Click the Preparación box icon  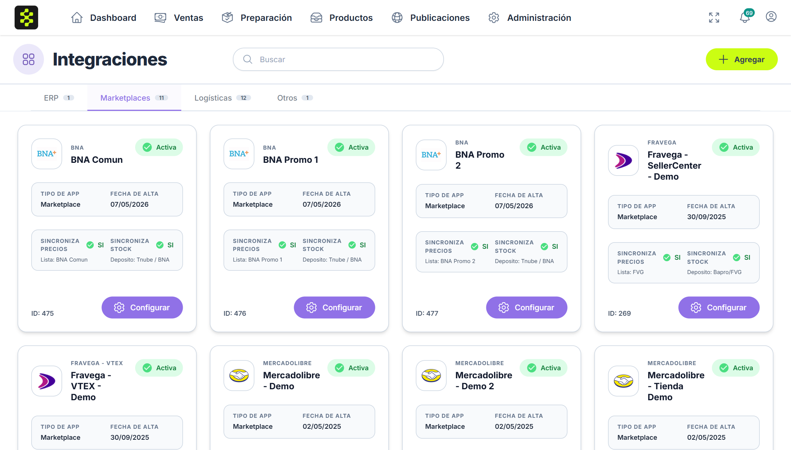[227, 18]
